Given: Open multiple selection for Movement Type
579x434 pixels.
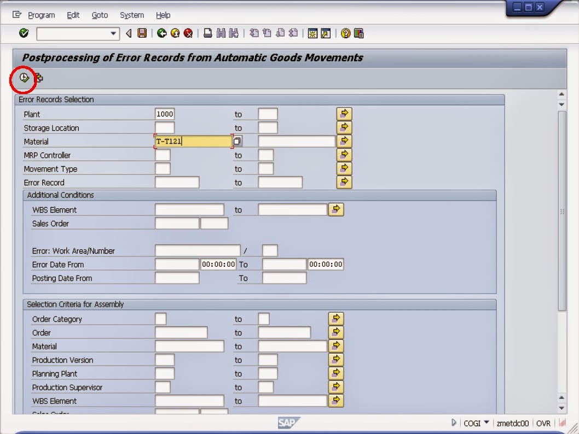Looking at the screenshot, I should (x=344, y=168).
